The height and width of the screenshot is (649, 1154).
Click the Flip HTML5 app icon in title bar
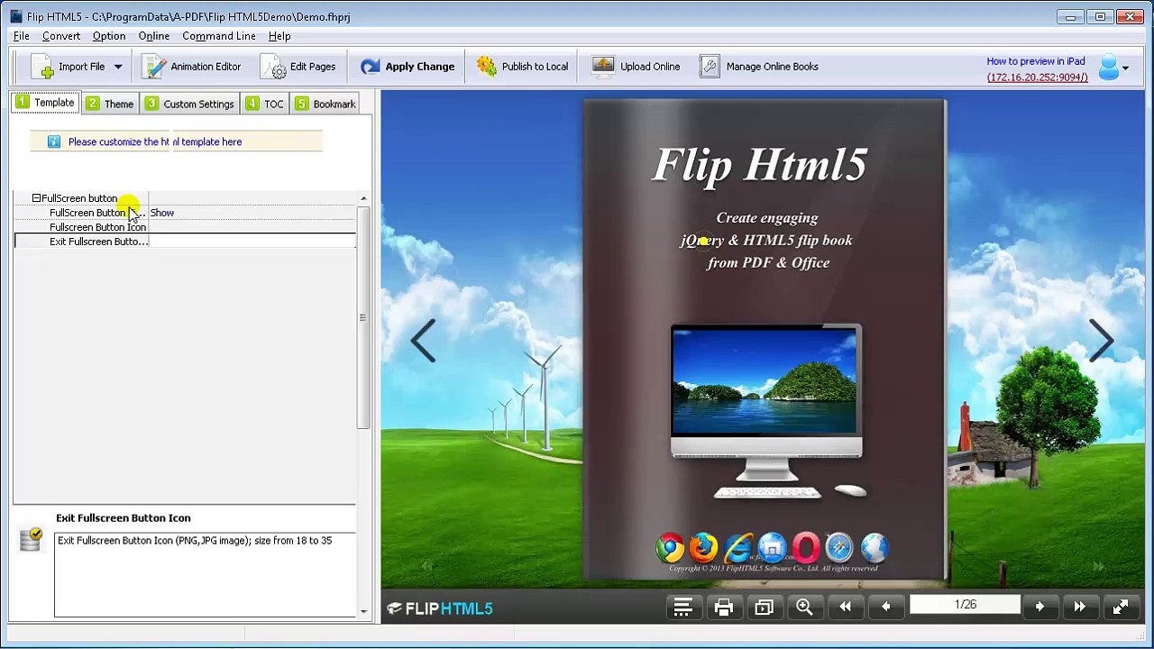pos(15,16)
